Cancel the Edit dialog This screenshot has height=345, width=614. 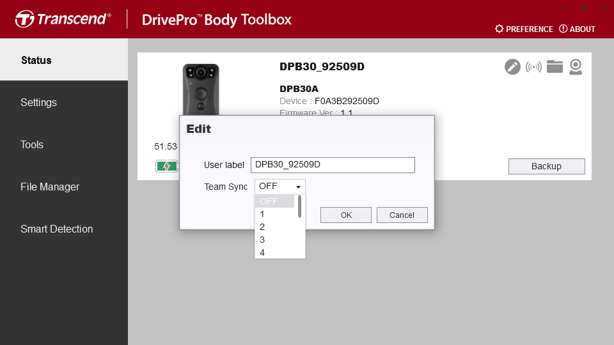pos(402,215)
